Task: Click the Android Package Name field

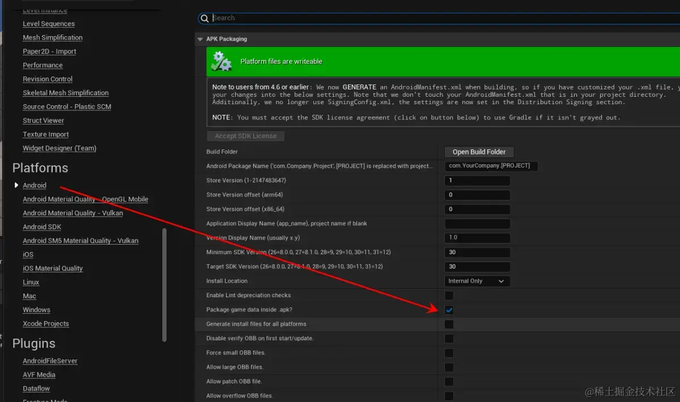Action: tap(491, 166)
